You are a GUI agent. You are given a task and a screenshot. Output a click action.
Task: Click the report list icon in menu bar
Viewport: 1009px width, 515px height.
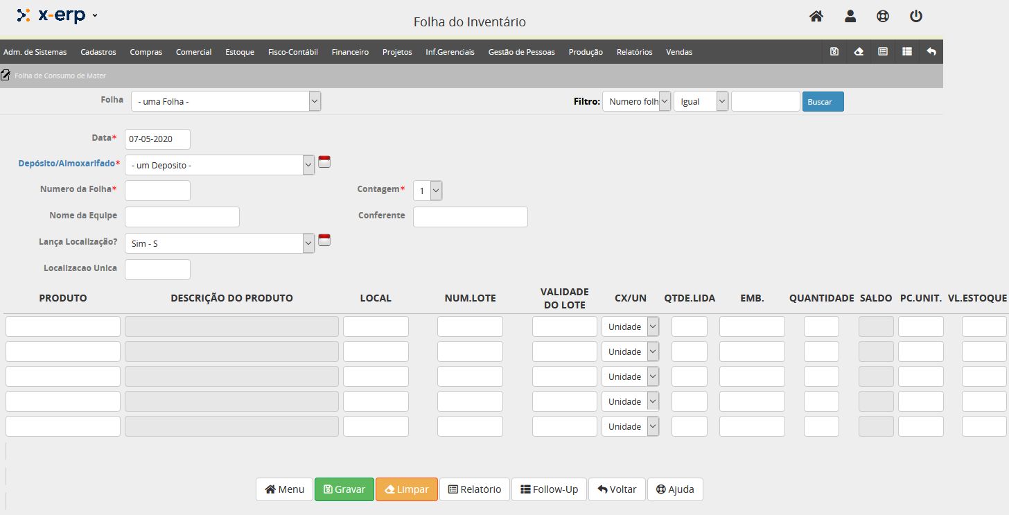click(x=883, y=51)
